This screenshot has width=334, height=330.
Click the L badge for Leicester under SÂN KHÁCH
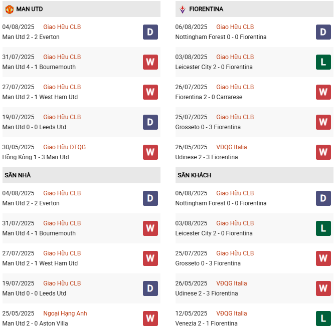323,228
